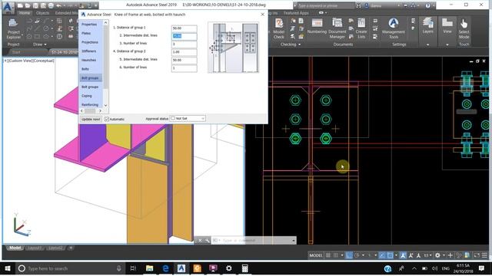This screenshot has height=276, width=492.
Task: Click the Update now! button
Action: [91, 119]
